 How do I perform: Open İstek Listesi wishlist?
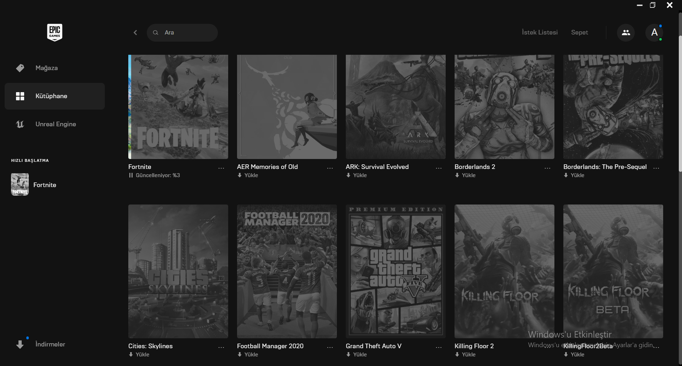540,32
